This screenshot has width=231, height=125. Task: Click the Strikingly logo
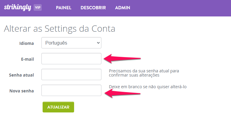[17, 7]
